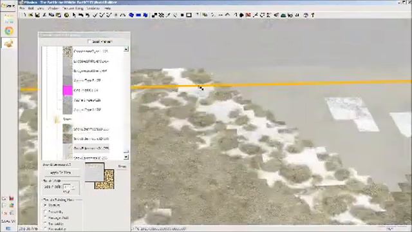
Task: Select the first texture thumbnail in the list
Action: 68,52
